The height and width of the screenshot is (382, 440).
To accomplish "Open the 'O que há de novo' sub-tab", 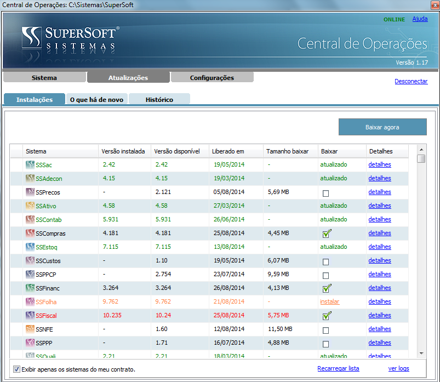I will (x=96, y=99).
